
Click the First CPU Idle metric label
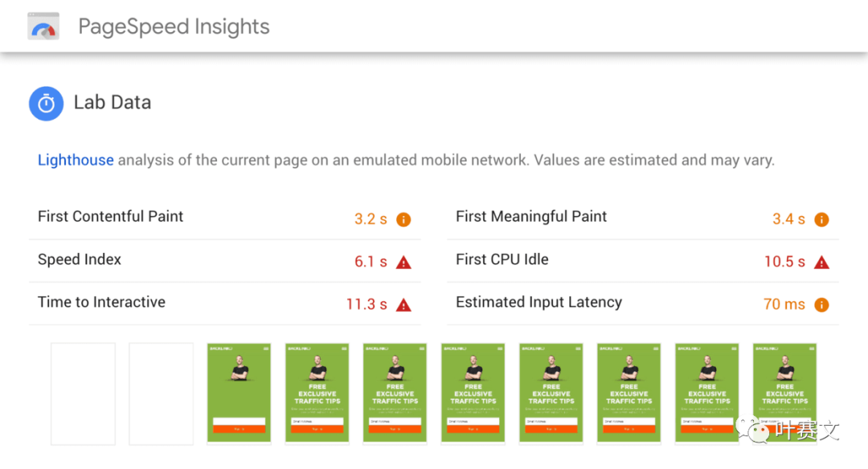pos(502,259)
